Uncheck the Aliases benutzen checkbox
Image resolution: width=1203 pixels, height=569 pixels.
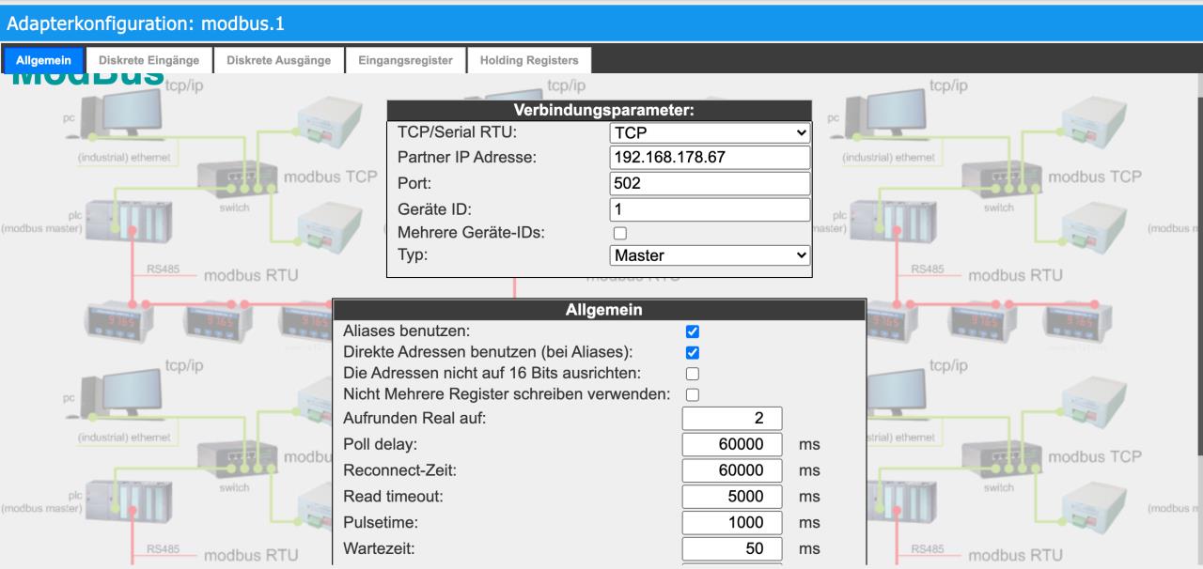coord(694,331)
